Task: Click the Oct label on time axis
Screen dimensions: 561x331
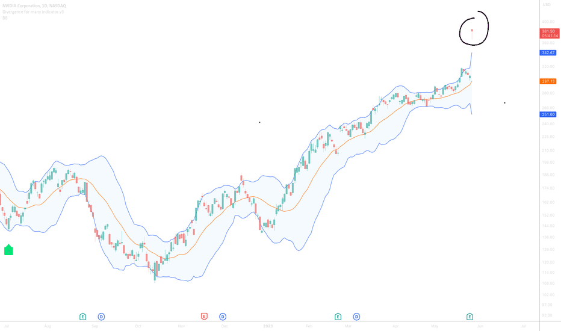Action: click(x=138, y=326)
